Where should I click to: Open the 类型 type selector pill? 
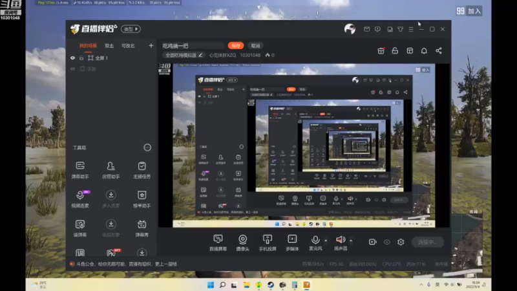click(x=131, y=29)
